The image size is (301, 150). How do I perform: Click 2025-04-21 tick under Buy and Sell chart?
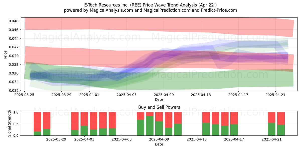point(271,139)
